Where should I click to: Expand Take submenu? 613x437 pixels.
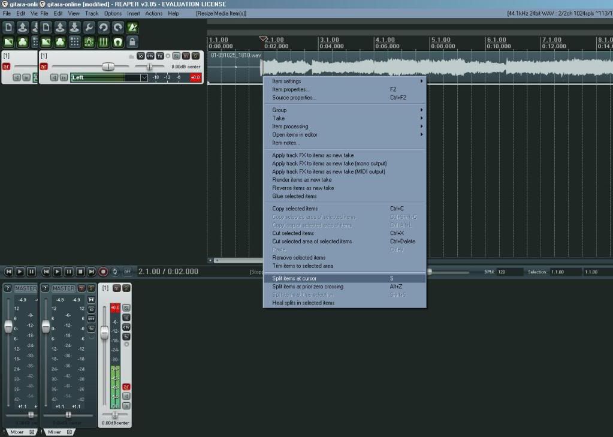coord(345,118)
